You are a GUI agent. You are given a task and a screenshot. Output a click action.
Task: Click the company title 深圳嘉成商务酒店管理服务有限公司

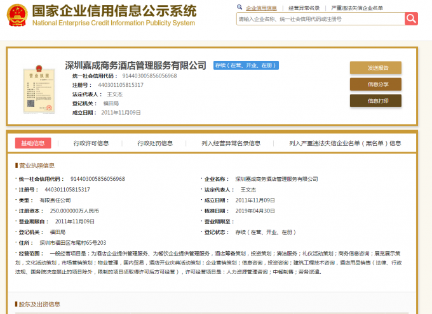click(x=135, y=65)
